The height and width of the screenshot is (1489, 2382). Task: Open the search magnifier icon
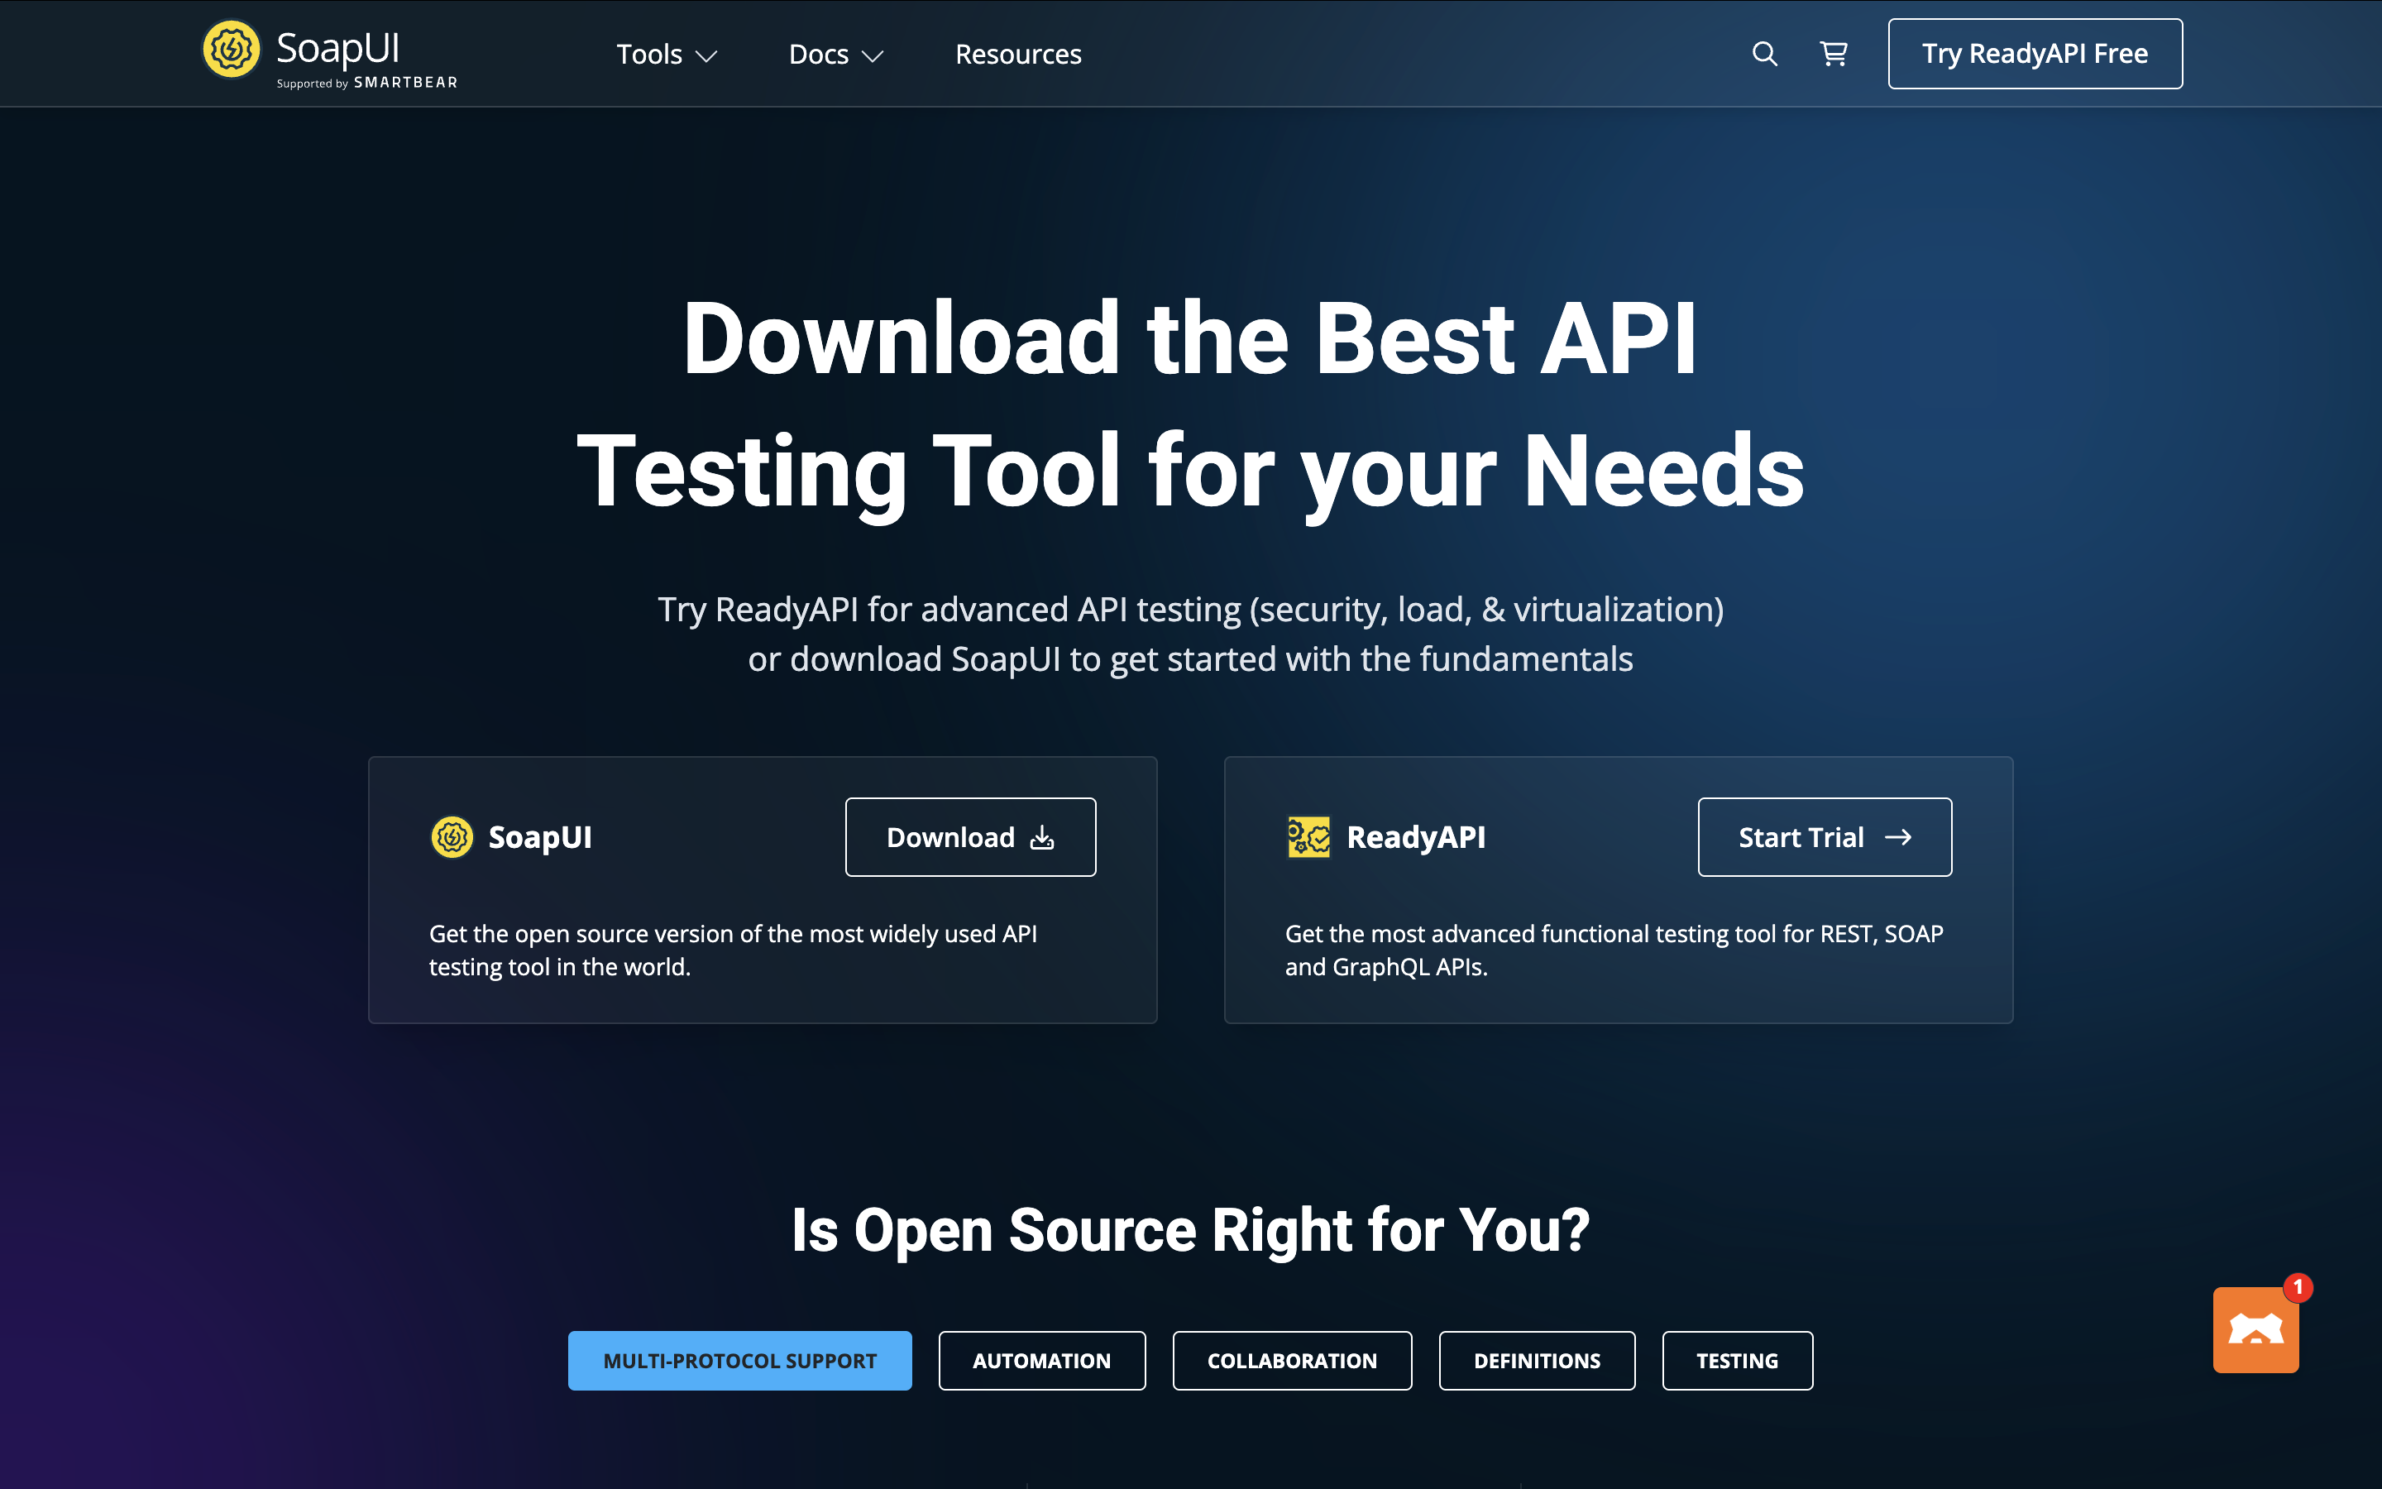click(x=1765, y=54)
